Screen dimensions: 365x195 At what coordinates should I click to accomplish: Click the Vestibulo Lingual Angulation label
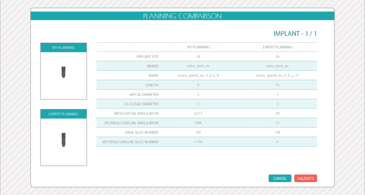click(x=131, y=123)
